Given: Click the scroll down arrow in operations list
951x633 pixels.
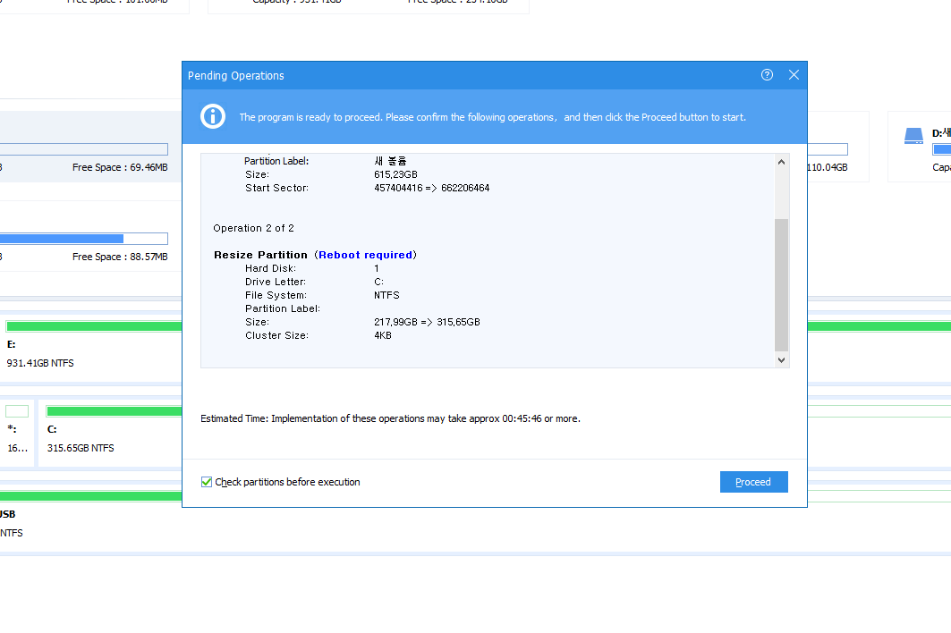Looking at the screenshot, I should point(781,360).
